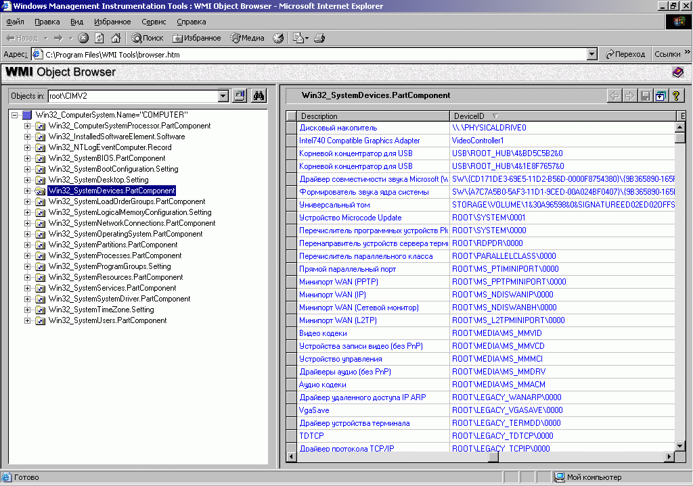
Task: Click the Back (Назад) navigation button
Action: click(22, 39)
